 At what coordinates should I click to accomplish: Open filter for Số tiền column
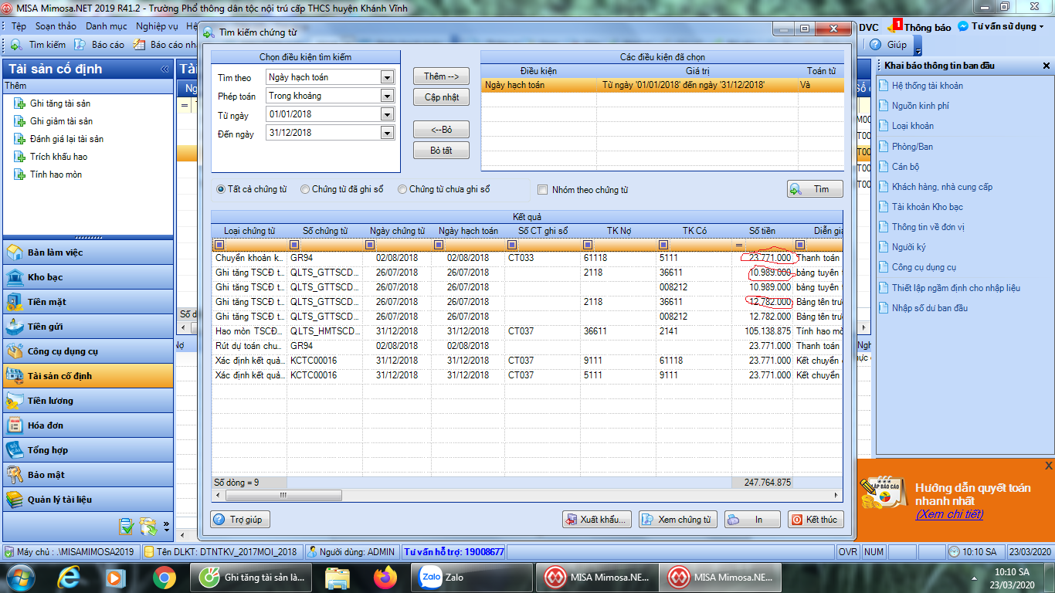pyautogui.click(x=740, y=245)
